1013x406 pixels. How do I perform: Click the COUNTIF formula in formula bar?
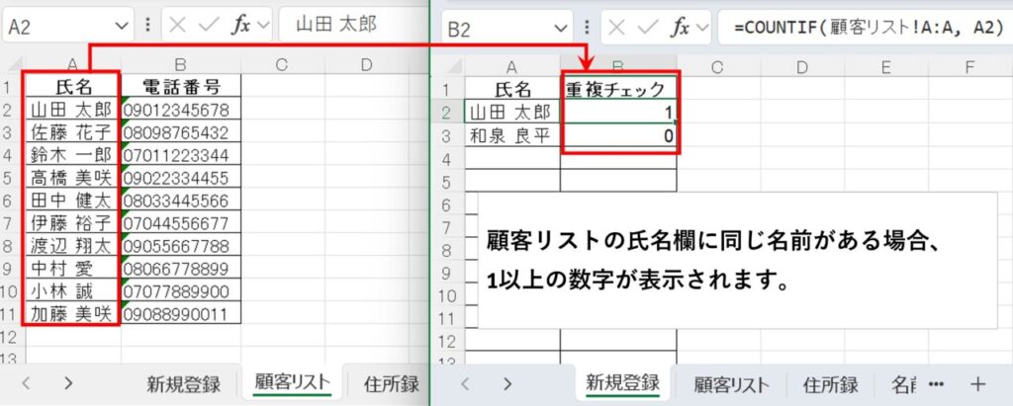(868, 29)
